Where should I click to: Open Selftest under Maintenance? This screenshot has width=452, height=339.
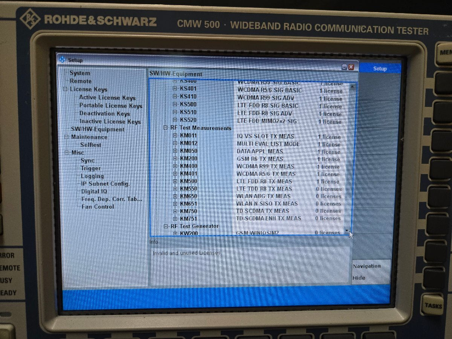pos(90,145)
